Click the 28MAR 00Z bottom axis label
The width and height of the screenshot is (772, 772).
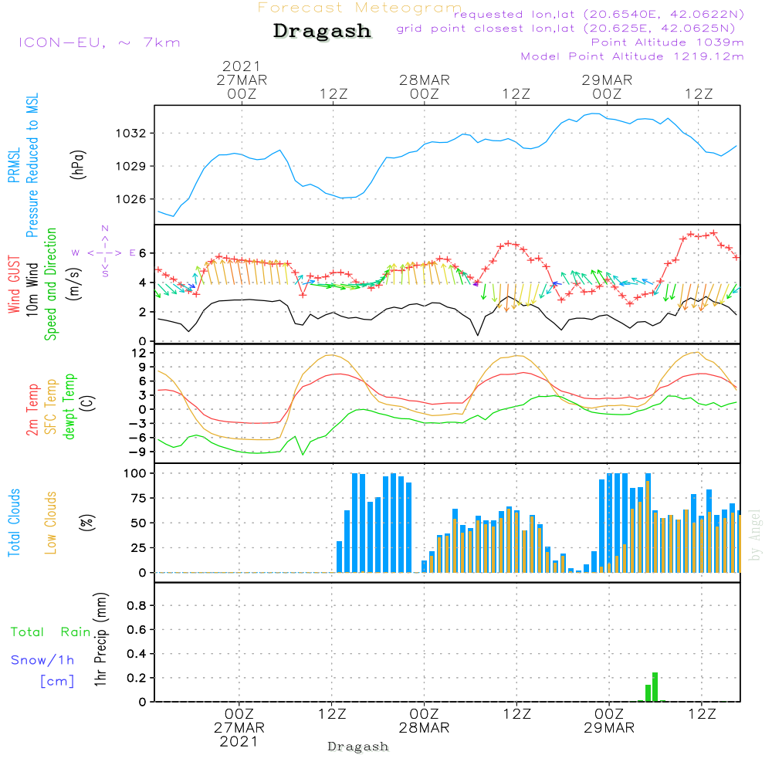[x=424, y=721]
